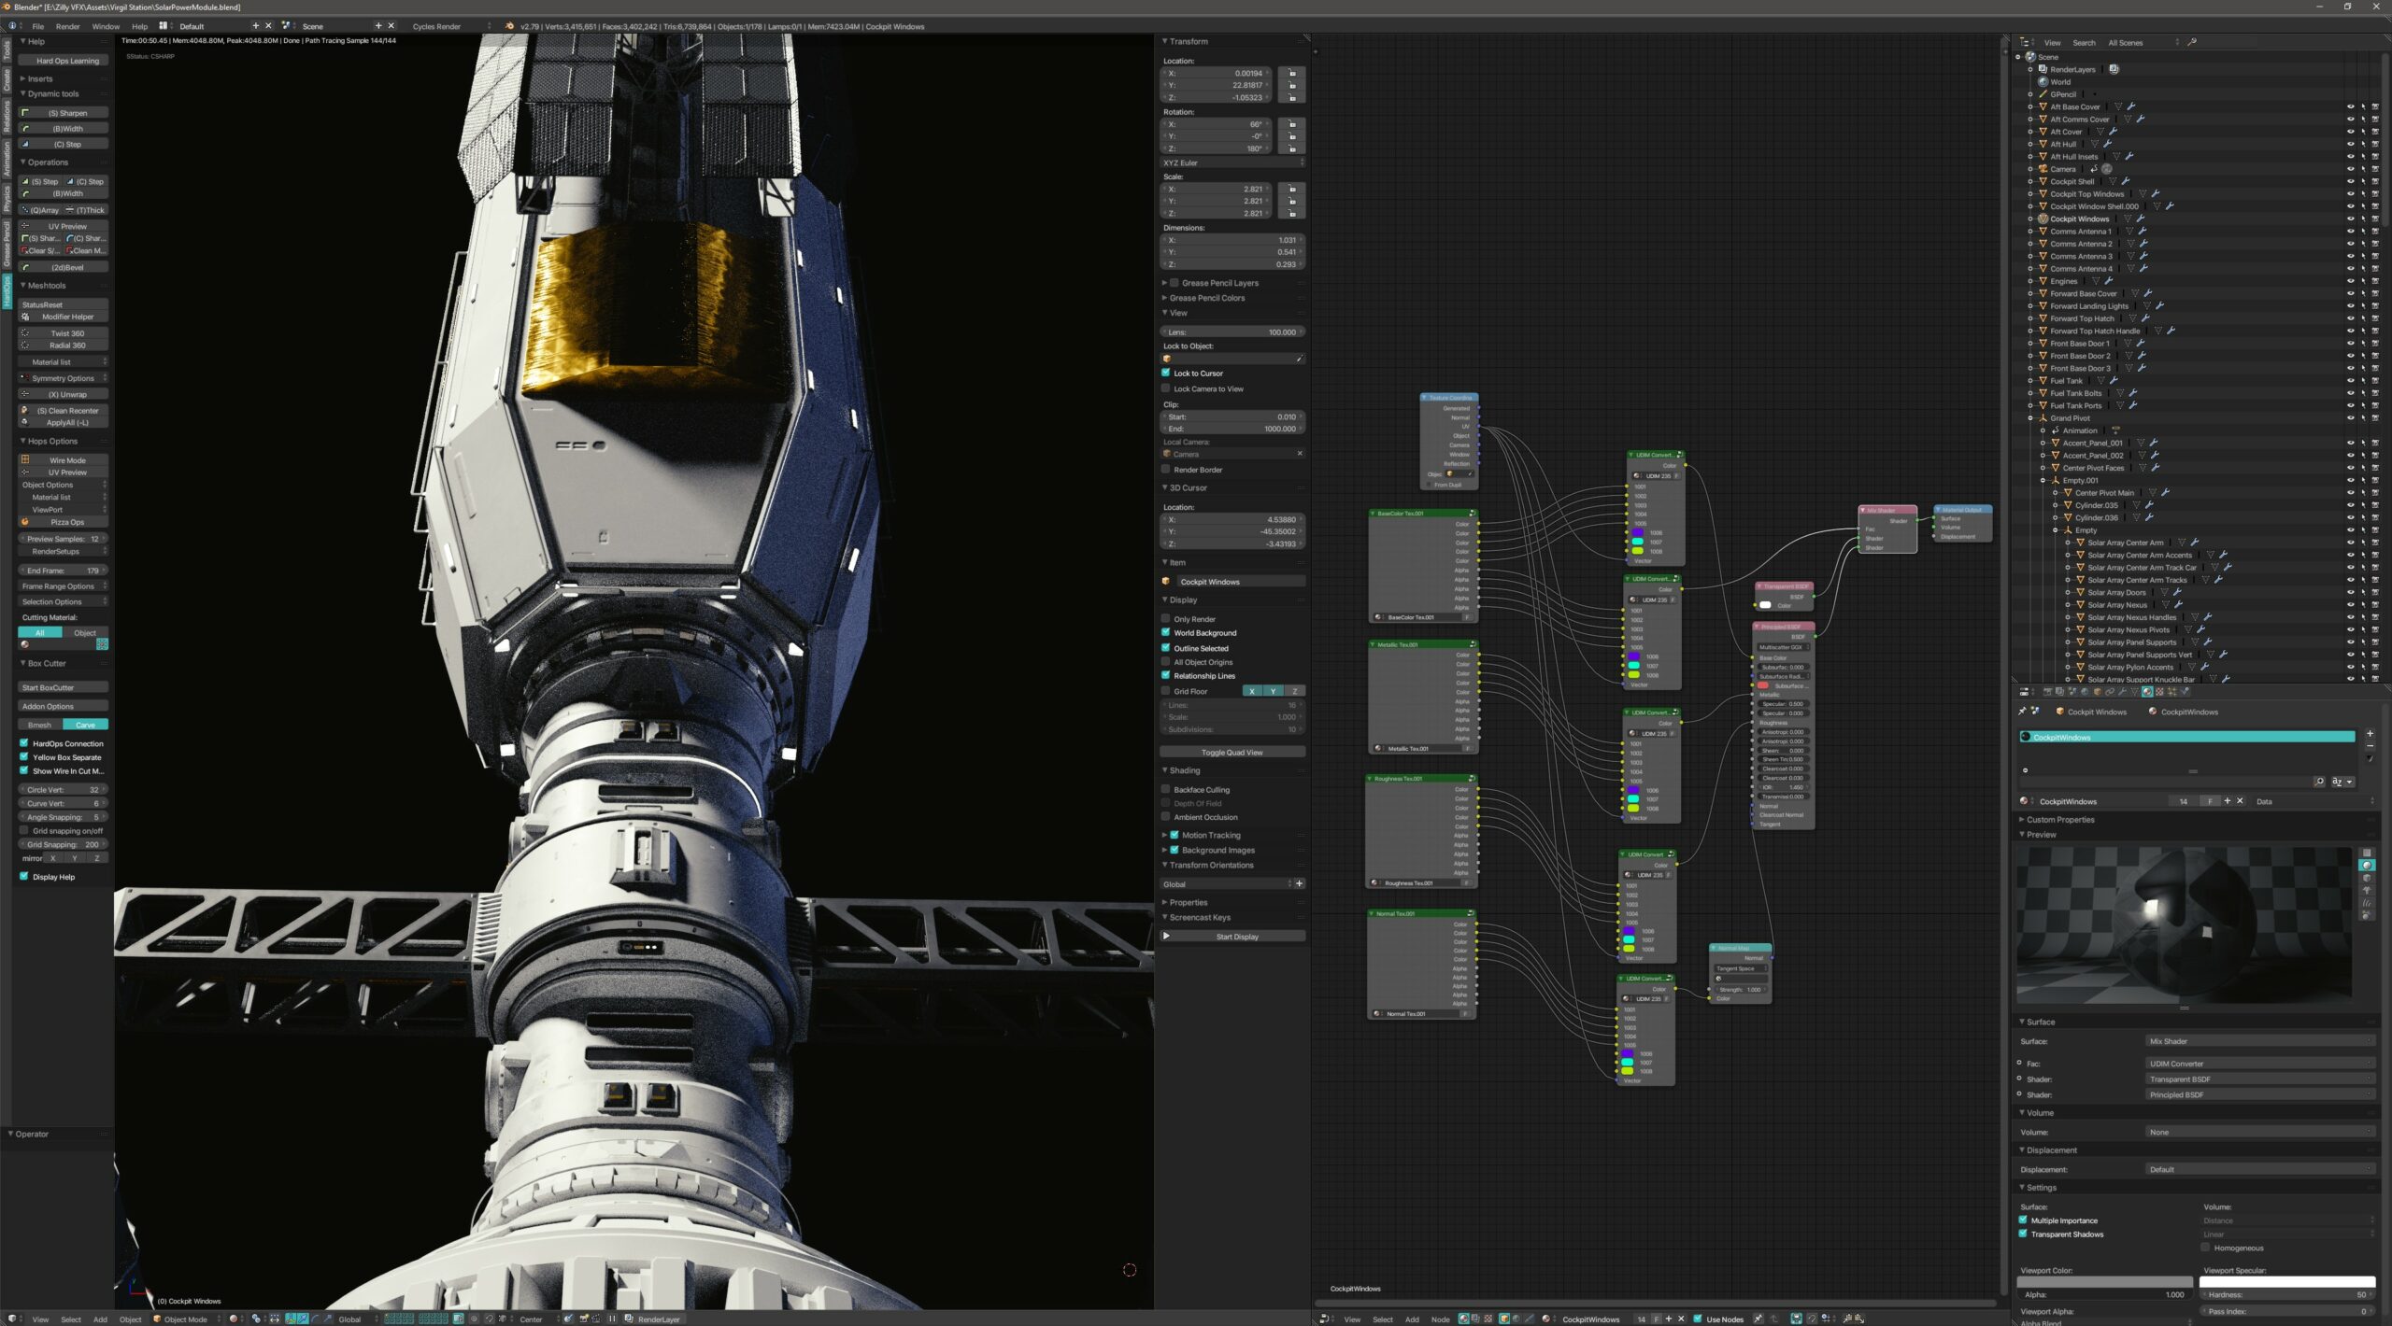Viewport: 2392px width, 1326px height.
Task: Open the Constraints chain-link properties tab
Action: pyautogui.click(x=2110, y=692)
